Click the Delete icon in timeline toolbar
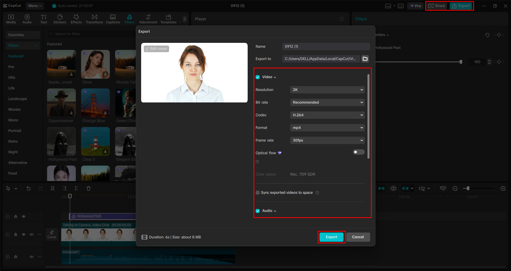The height and width of the screenshot is (271, 511). pos(88,188)
